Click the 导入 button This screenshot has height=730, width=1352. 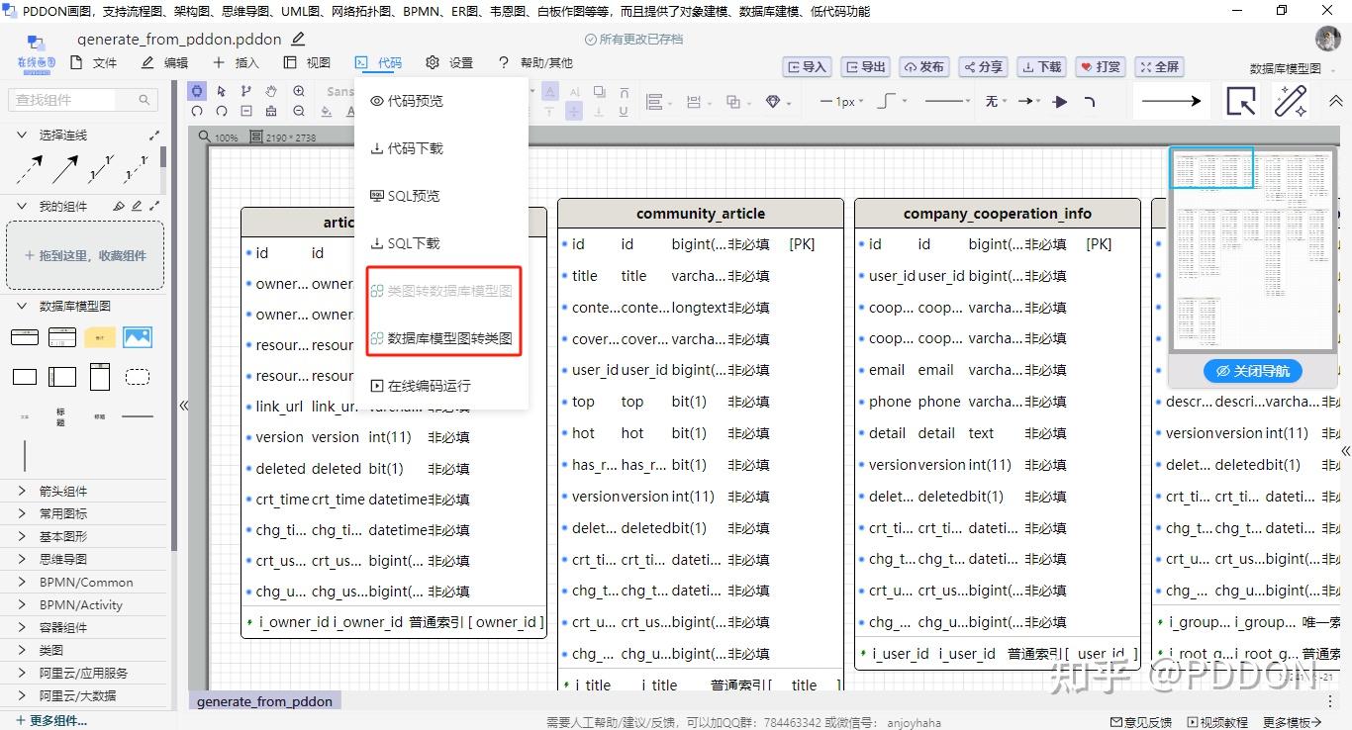pyautogui.click(x=806, y=66)
